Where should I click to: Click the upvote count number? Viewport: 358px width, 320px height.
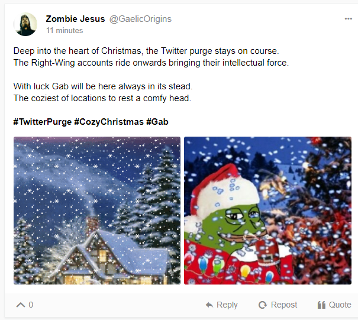click(x=31, y=305)
